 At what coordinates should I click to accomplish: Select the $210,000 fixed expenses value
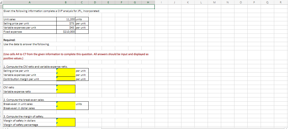[x=66, y=32]
